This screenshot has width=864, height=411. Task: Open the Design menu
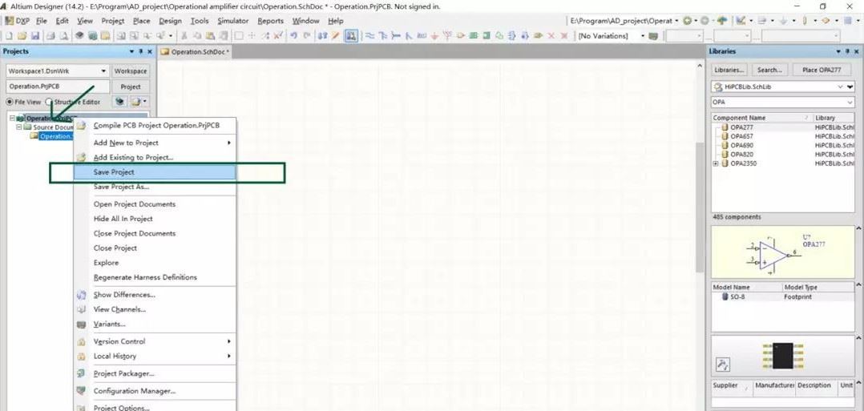[170, 21]
